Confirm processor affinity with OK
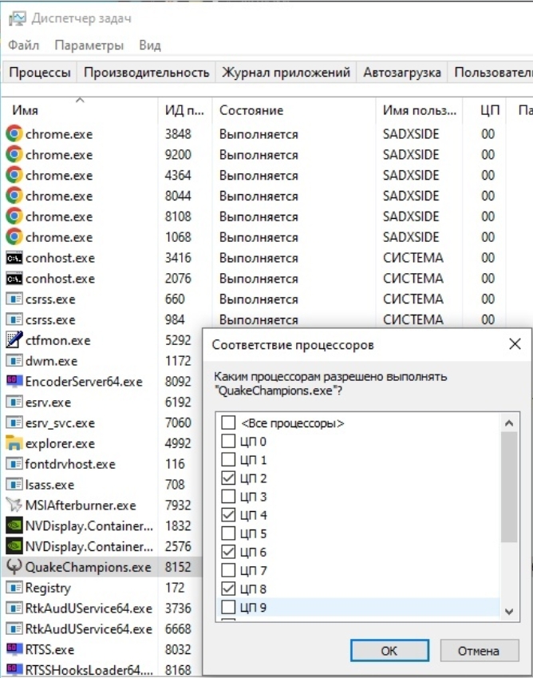This screenshot has height=678, width=533. click(x=389, y=650)
